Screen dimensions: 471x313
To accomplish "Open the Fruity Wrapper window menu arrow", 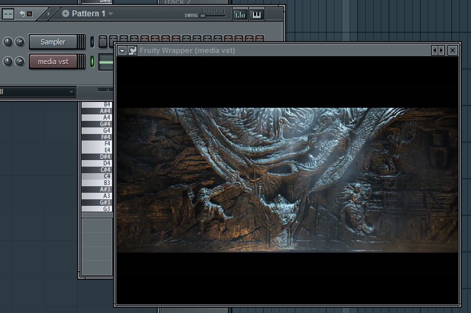I will (x=122, y=50).
